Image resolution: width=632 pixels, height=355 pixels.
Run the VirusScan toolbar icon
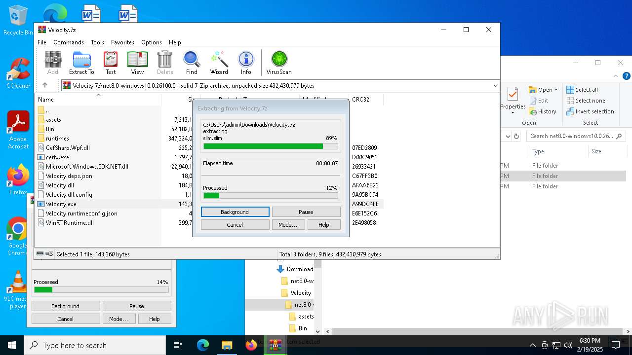point(279,63)
